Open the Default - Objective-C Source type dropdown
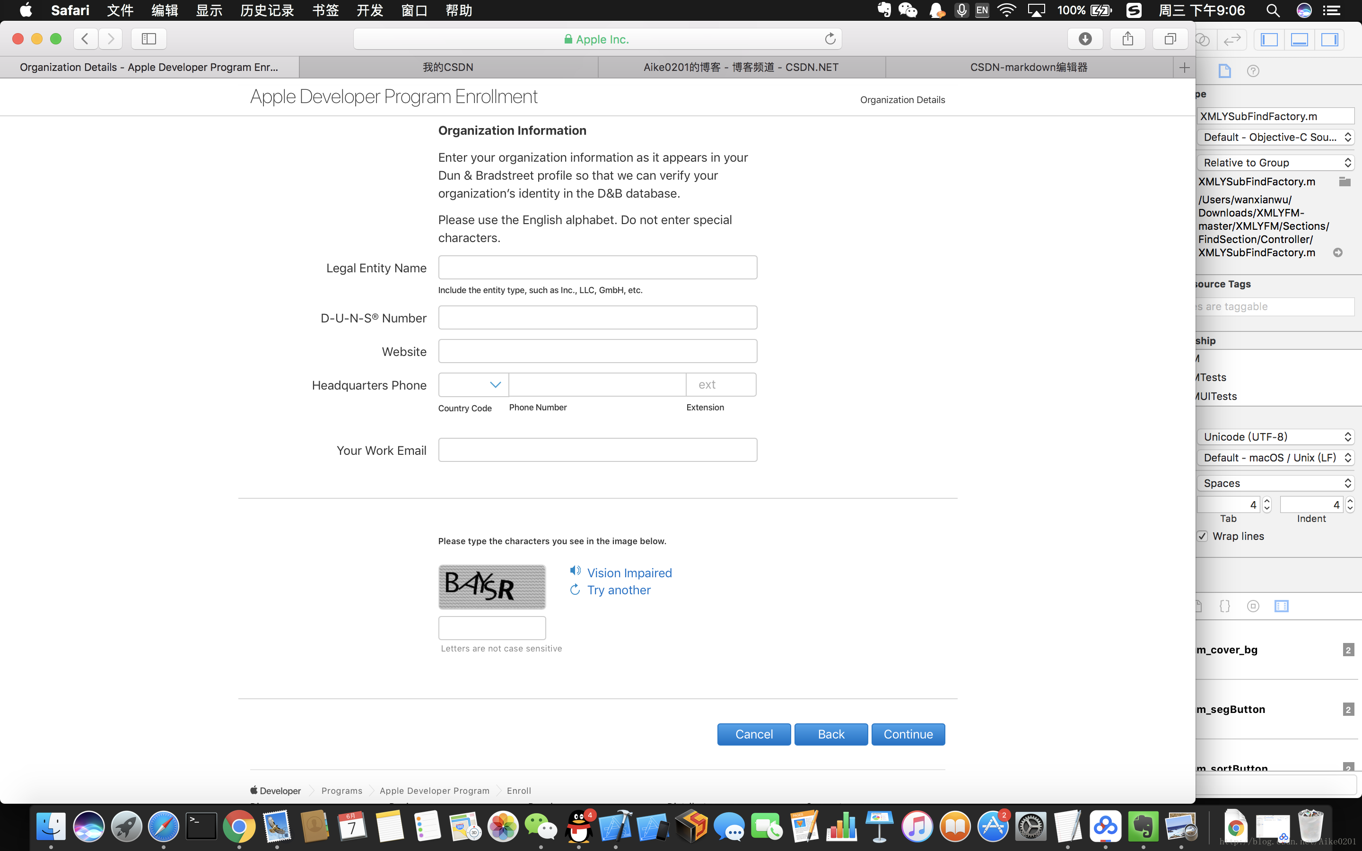The width and height of the screenshot is (1362, 851). coord(1275,137)
